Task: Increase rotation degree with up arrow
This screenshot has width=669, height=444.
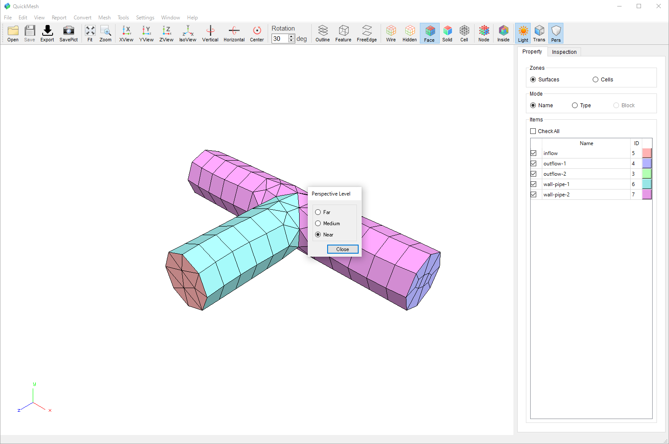Action: point(292,37)
